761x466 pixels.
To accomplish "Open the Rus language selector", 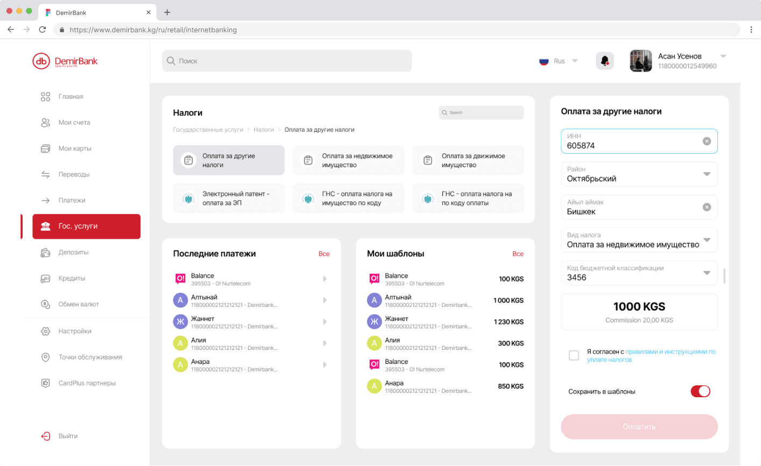I will (559, 61).
